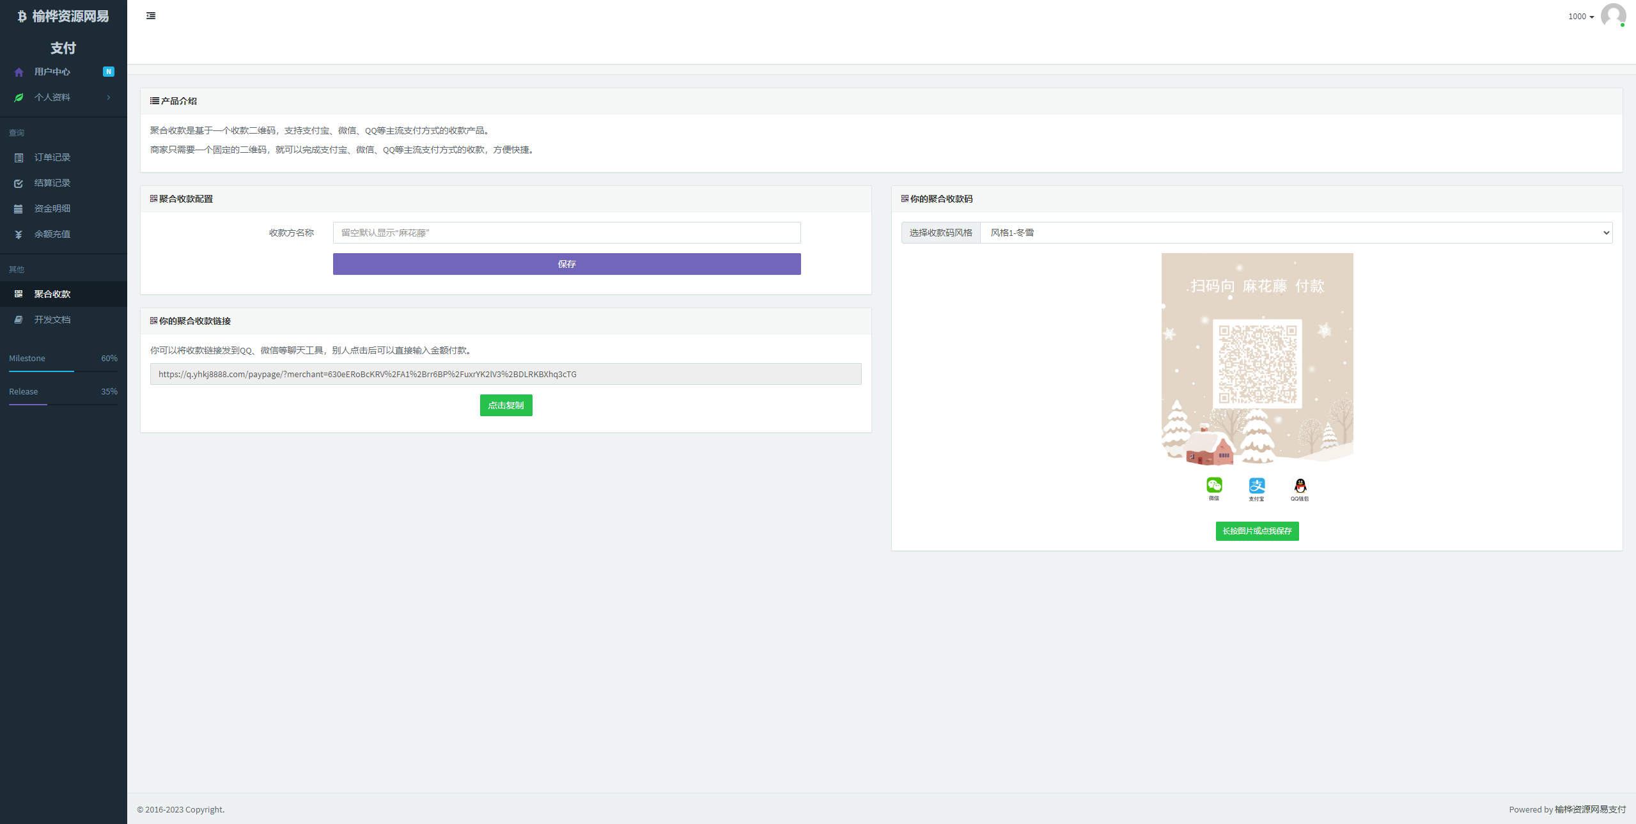
Task: Click the QR icon beside 聚合收款配置 heading
Action: (x=153, y=199)
